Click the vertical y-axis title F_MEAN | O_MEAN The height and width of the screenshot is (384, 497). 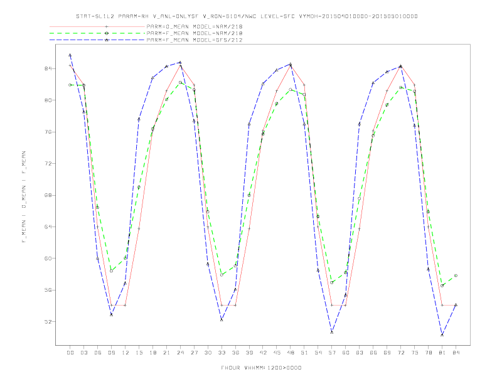(24, 197)
